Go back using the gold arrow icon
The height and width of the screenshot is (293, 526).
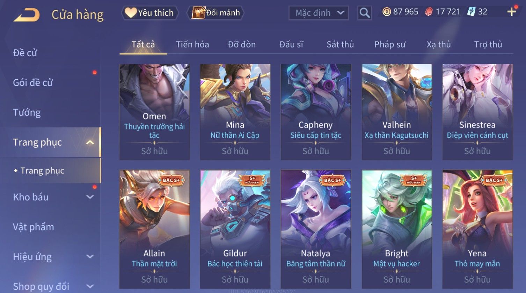point(27,15)
